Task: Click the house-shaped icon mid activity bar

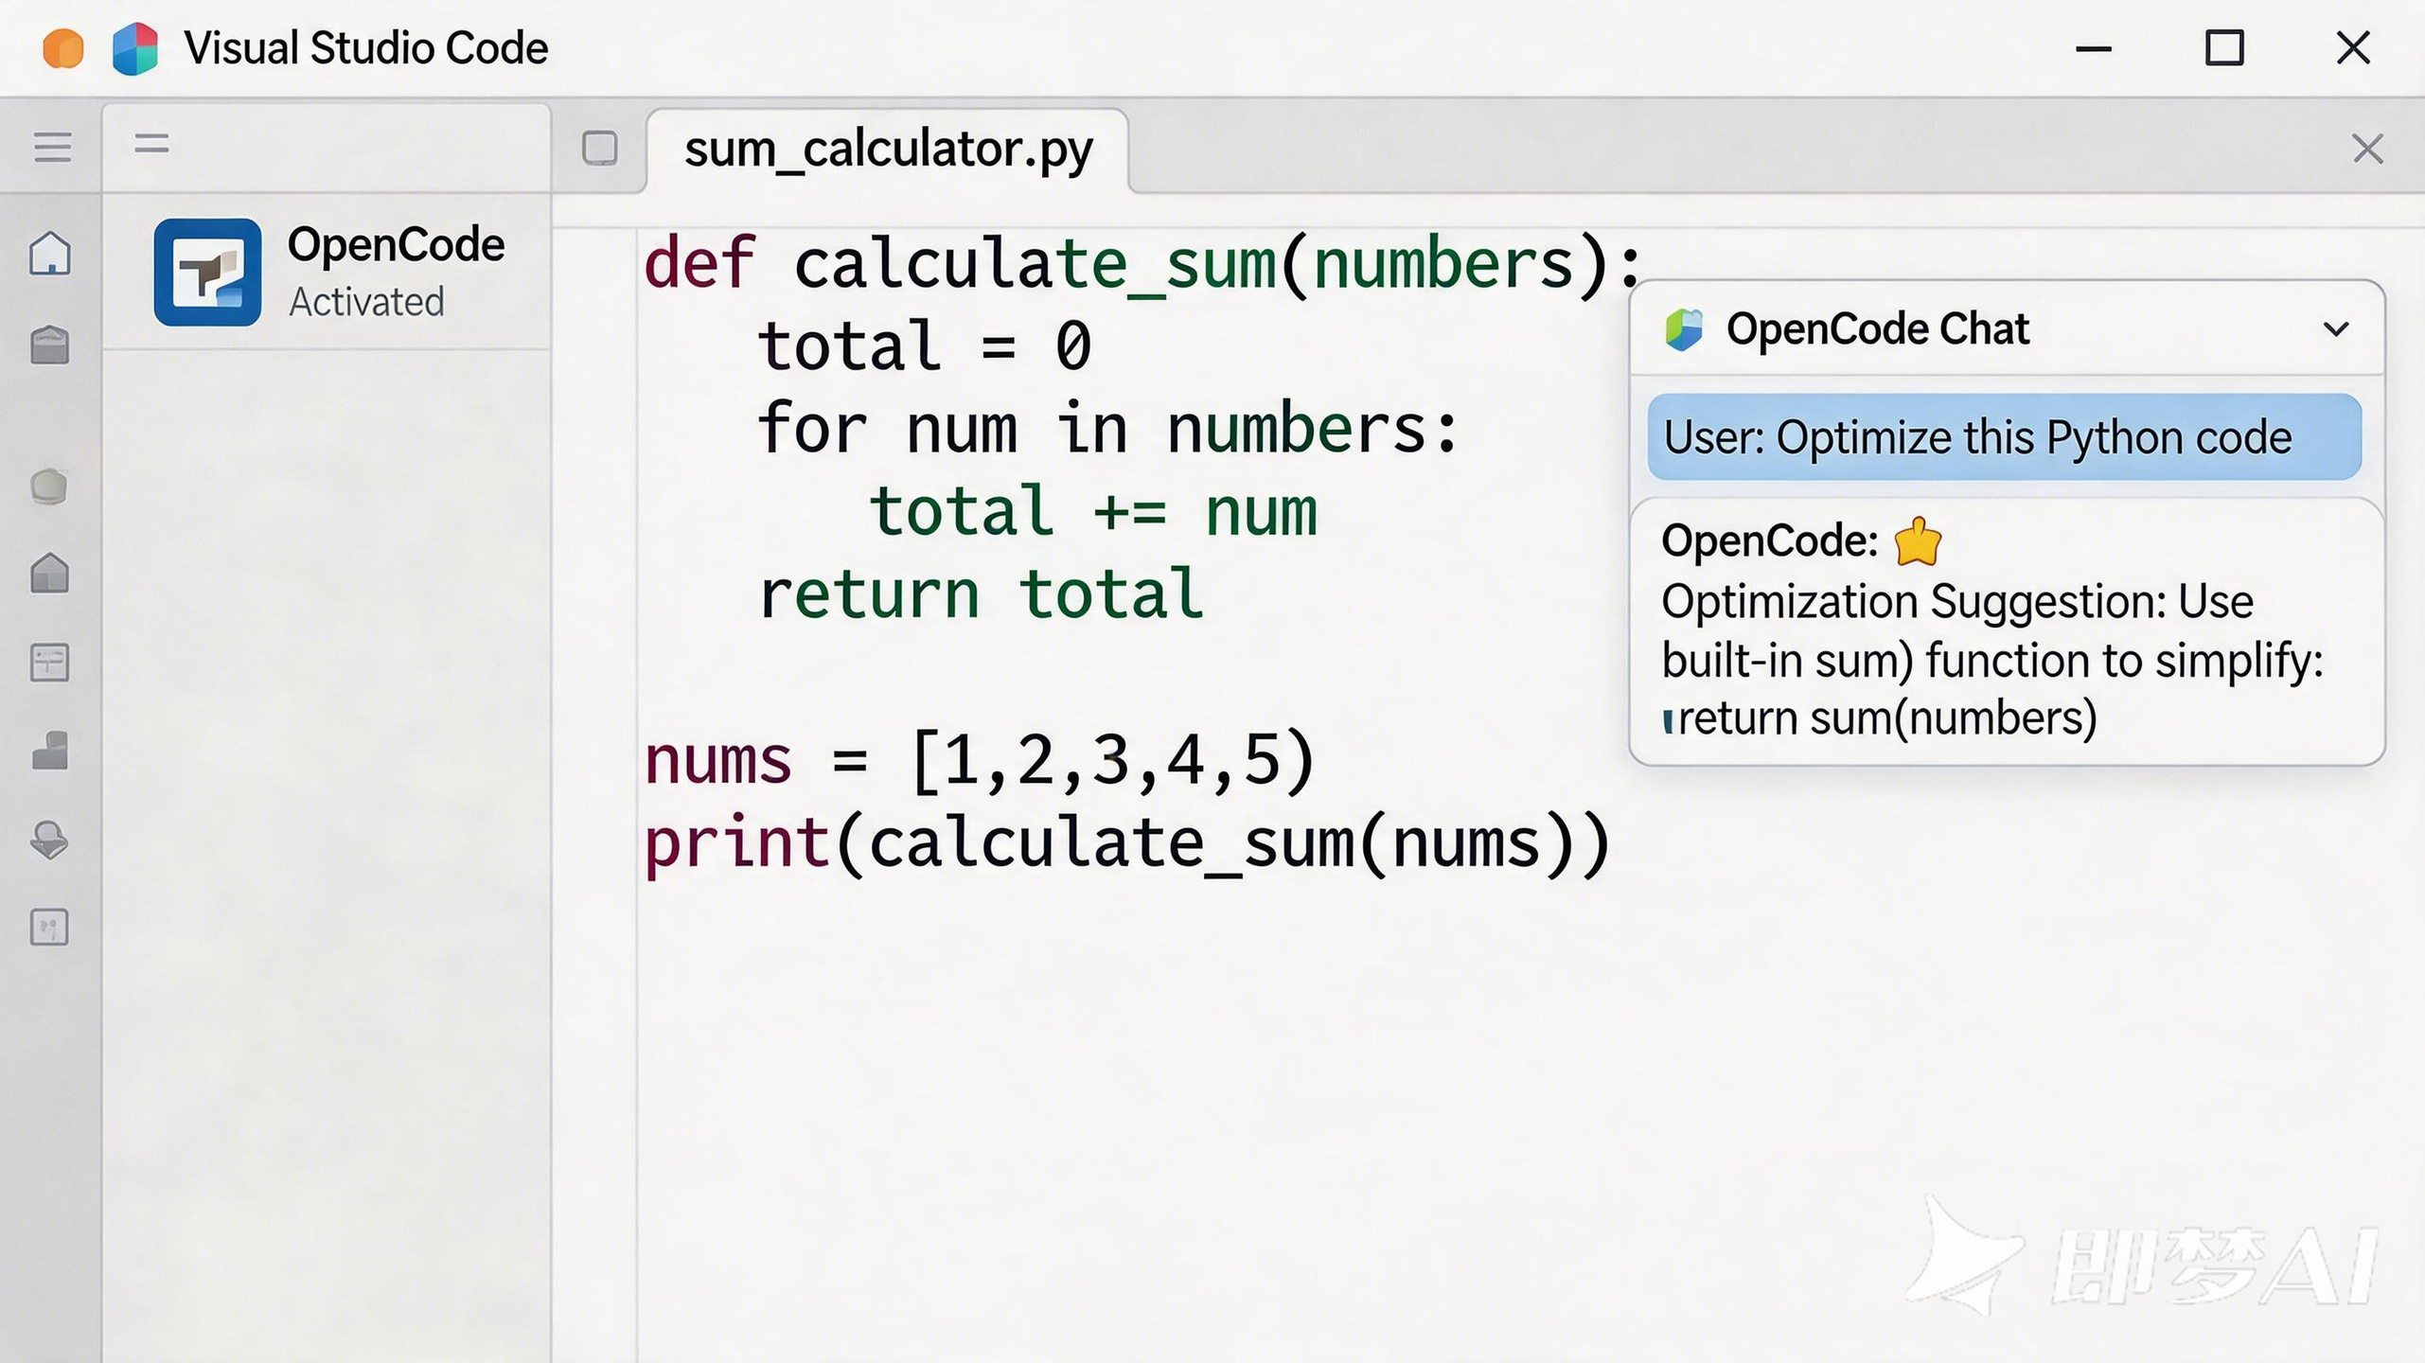Action: (50, 573)
